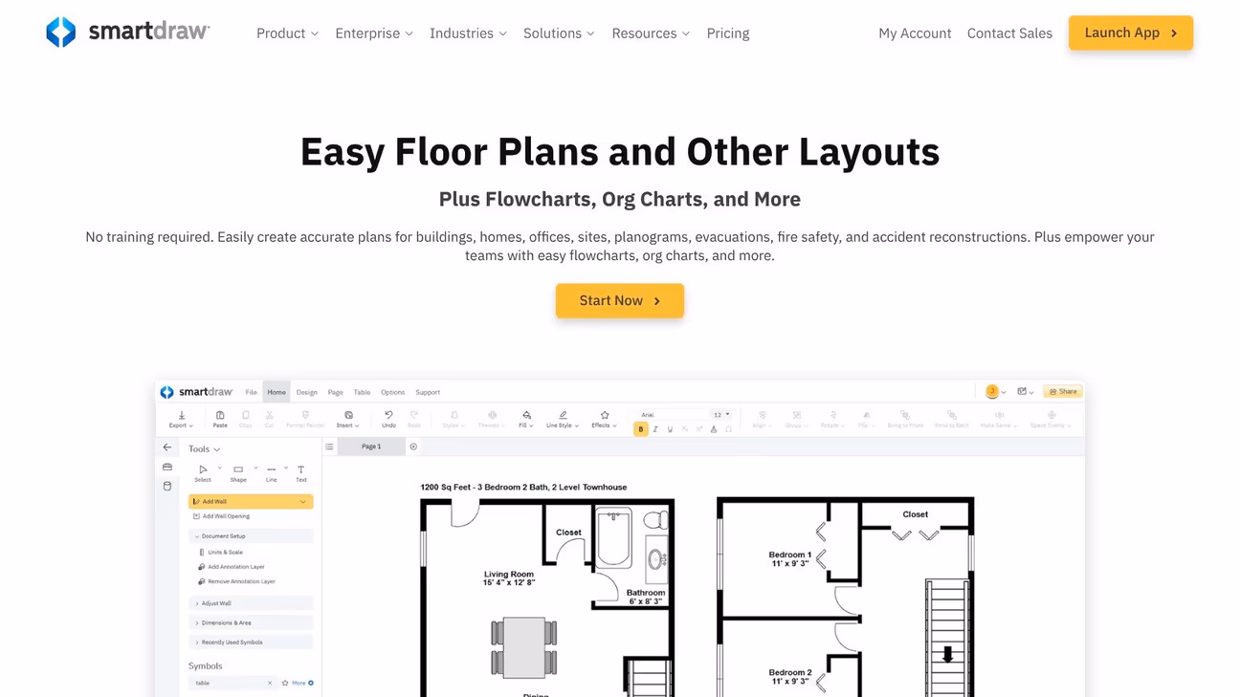Viewport: 1240px width, 697px height.
Task: Go to the Pricing page
Action: (x=728, y=33)
